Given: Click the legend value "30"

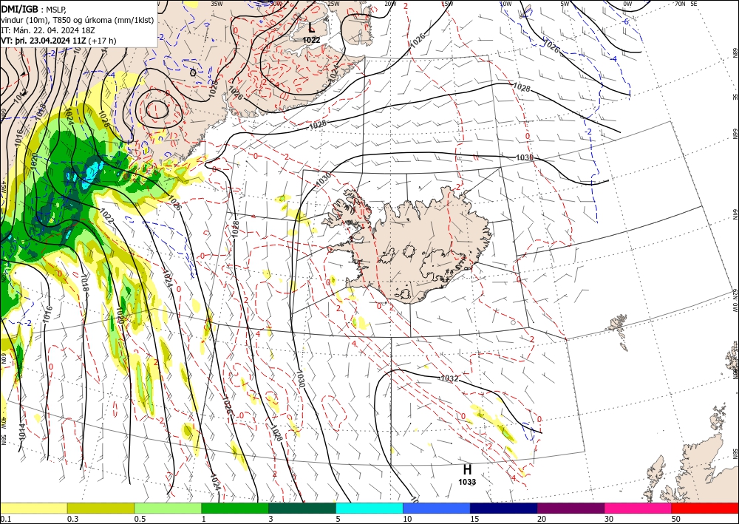Looking at the screenshot, I should coord(609,519).
